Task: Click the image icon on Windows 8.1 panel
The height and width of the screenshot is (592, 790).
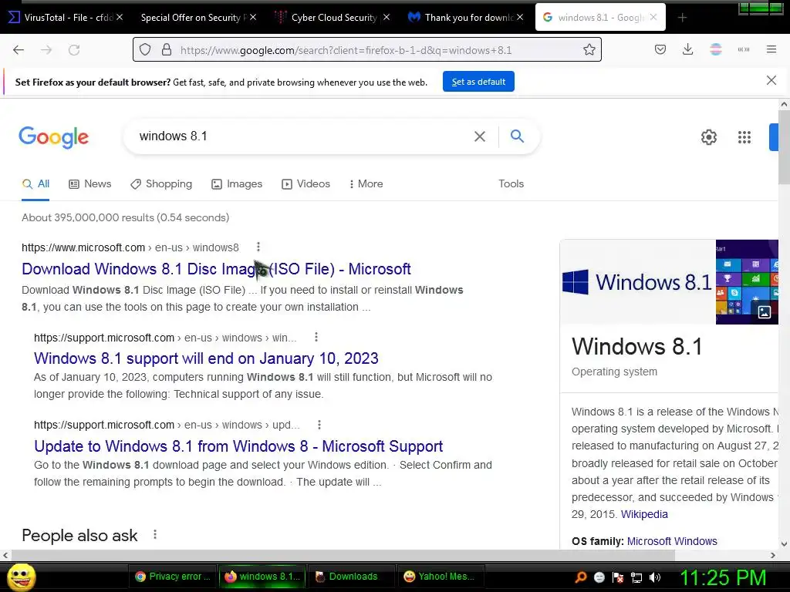Action: pos(764,311)
